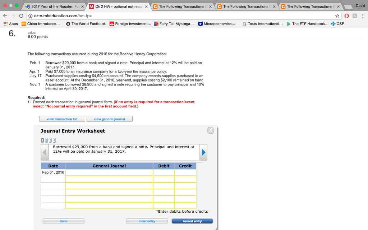The width and height of the screenshot is (368, 230).
Task: Click the orange extension icon near address bar
Action: (347, 16)
